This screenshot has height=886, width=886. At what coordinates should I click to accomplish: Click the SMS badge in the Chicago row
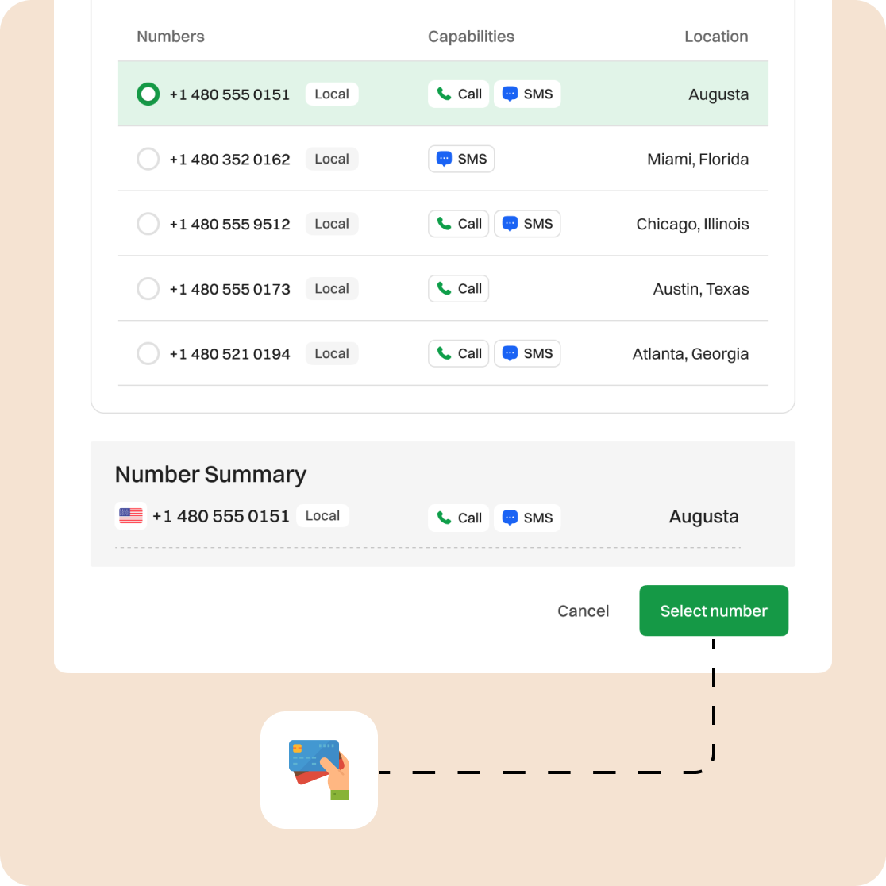pos(527,224)
